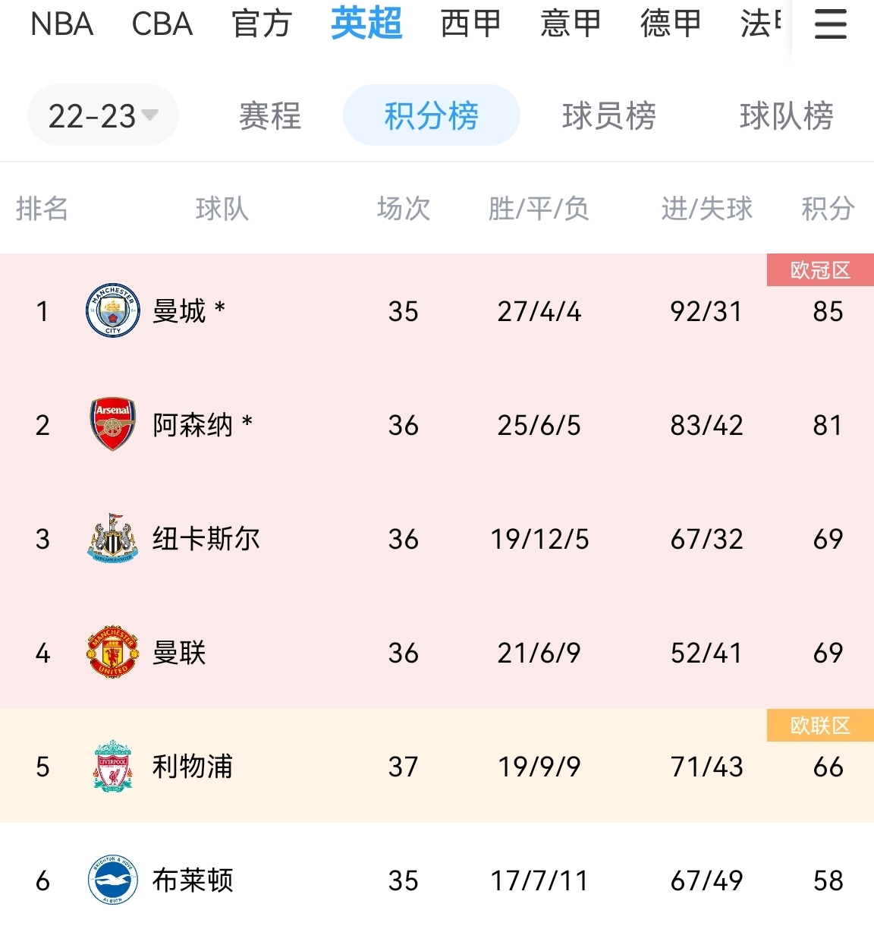Switch to the NBA tab
This screenshot has height=948, width=874.
[x=61, y=24]
